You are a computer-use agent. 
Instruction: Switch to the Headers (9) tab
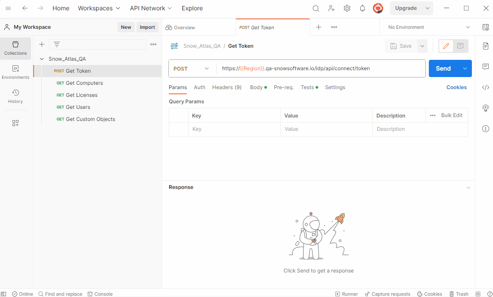click(x=226, y=87)
